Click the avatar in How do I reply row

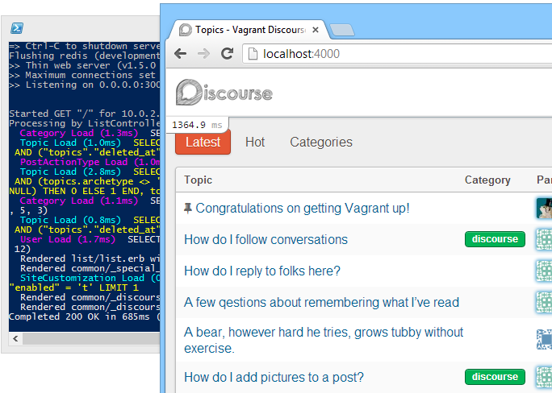544,271
